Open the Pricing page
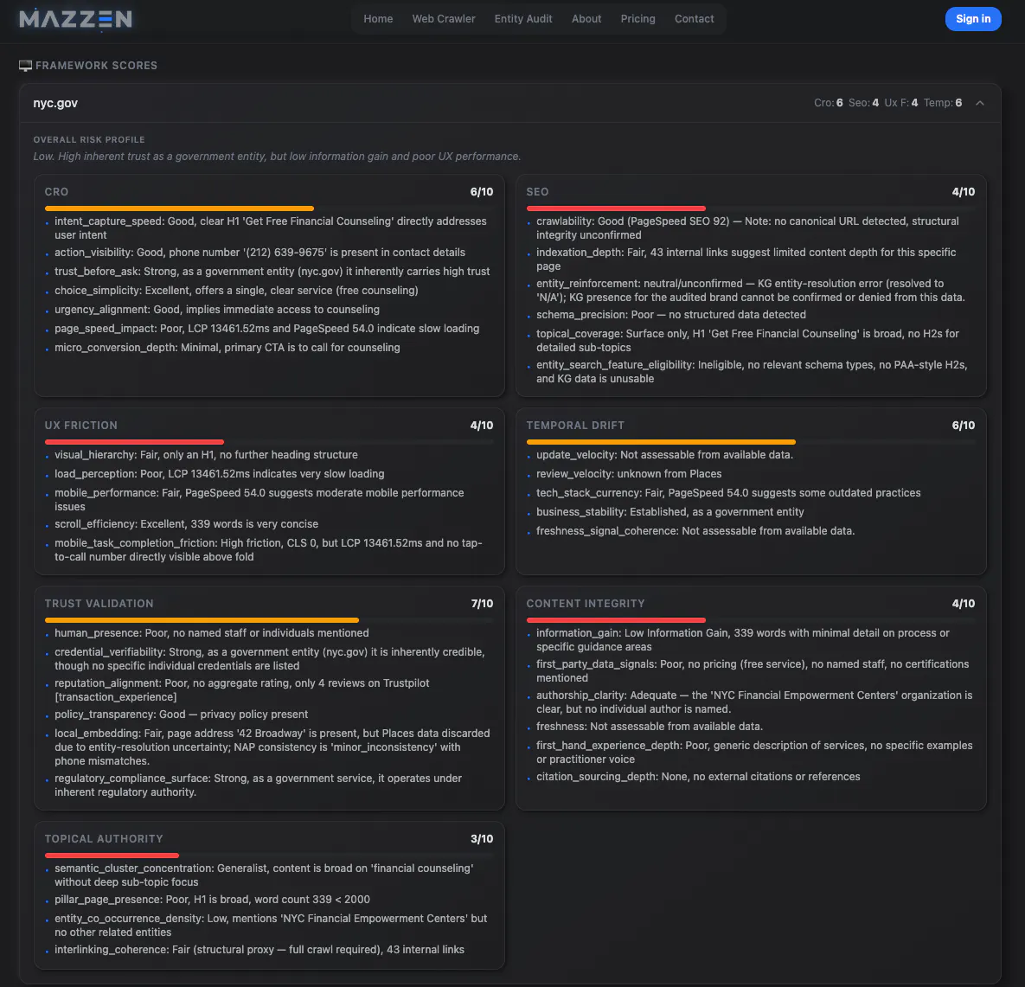The image size is (1025, 987). (638, 19)
